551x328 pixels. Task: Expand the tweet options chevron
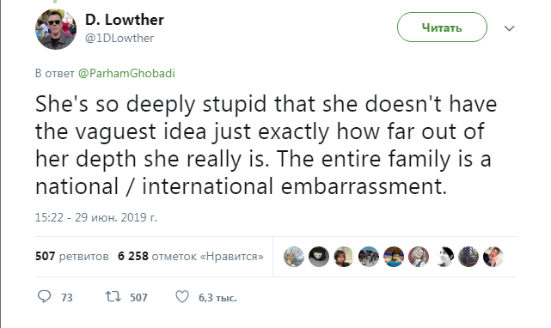[509, 28]
